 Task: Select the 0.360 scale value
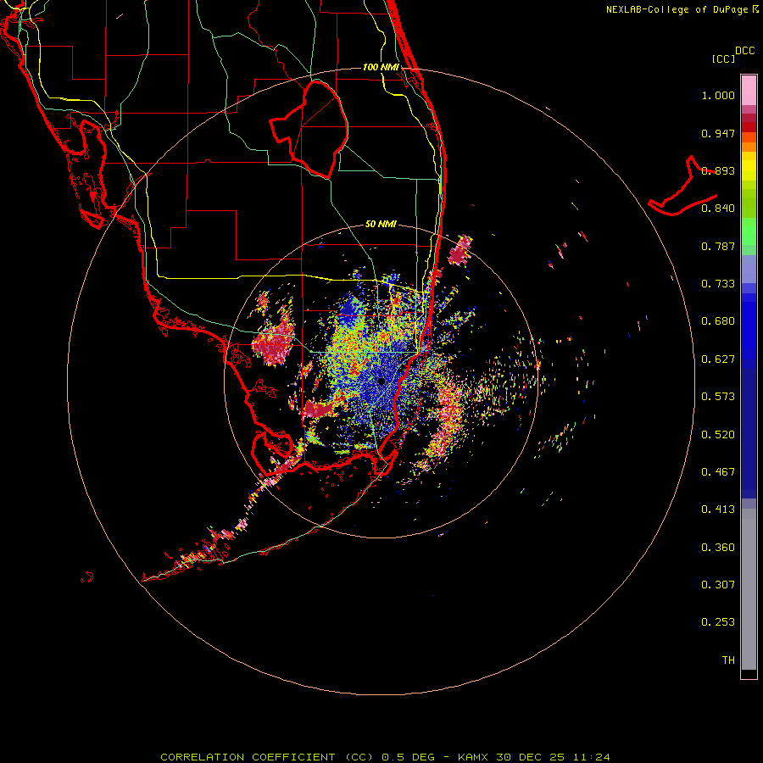718,548
